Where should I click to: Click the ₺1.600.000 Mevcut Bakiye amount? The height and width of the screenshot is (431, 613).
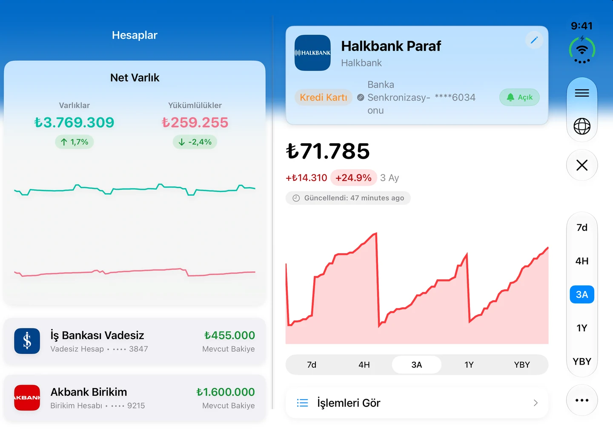(x=226, y=392)
